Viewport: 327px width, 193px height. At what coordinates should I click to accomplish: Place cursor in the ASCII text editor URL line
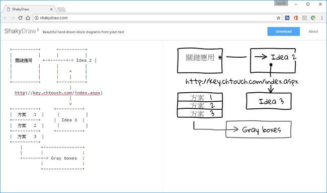57,93
